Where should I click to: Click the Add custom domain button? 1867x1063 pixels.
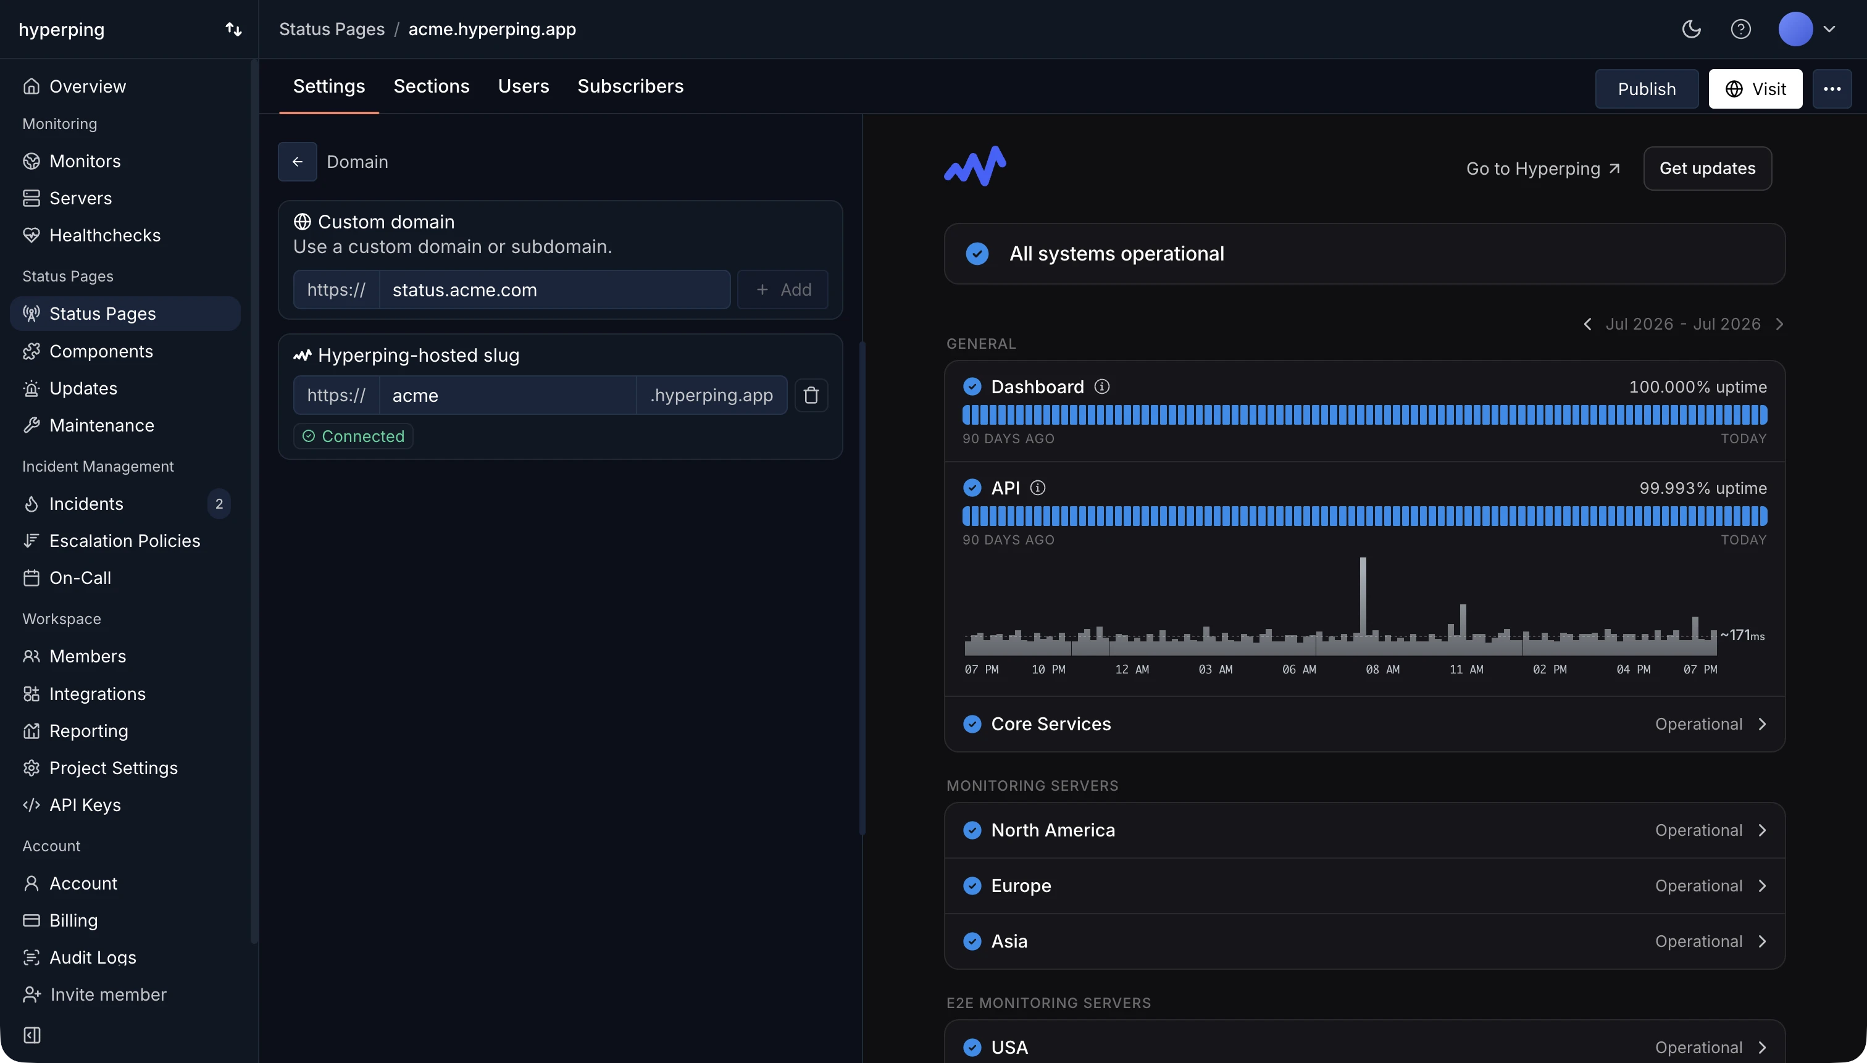coord(783,290)
